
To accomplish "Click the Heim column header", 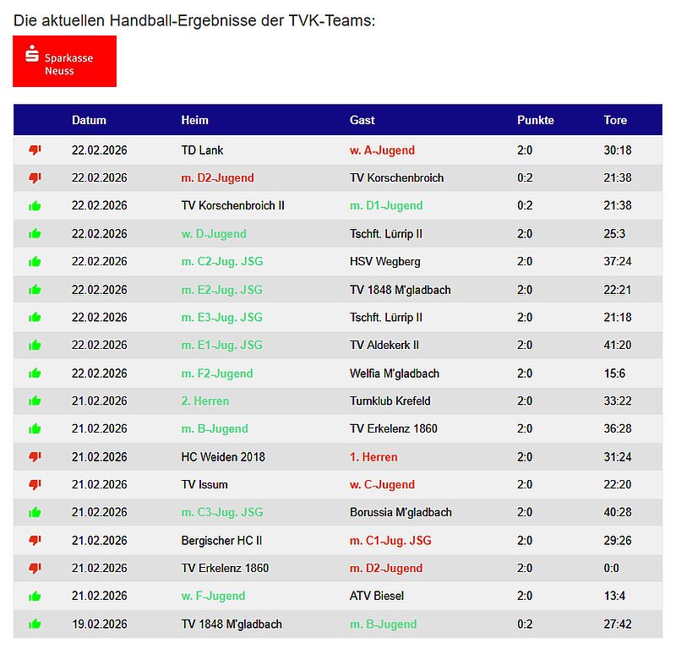I will (x=194, y=120).
